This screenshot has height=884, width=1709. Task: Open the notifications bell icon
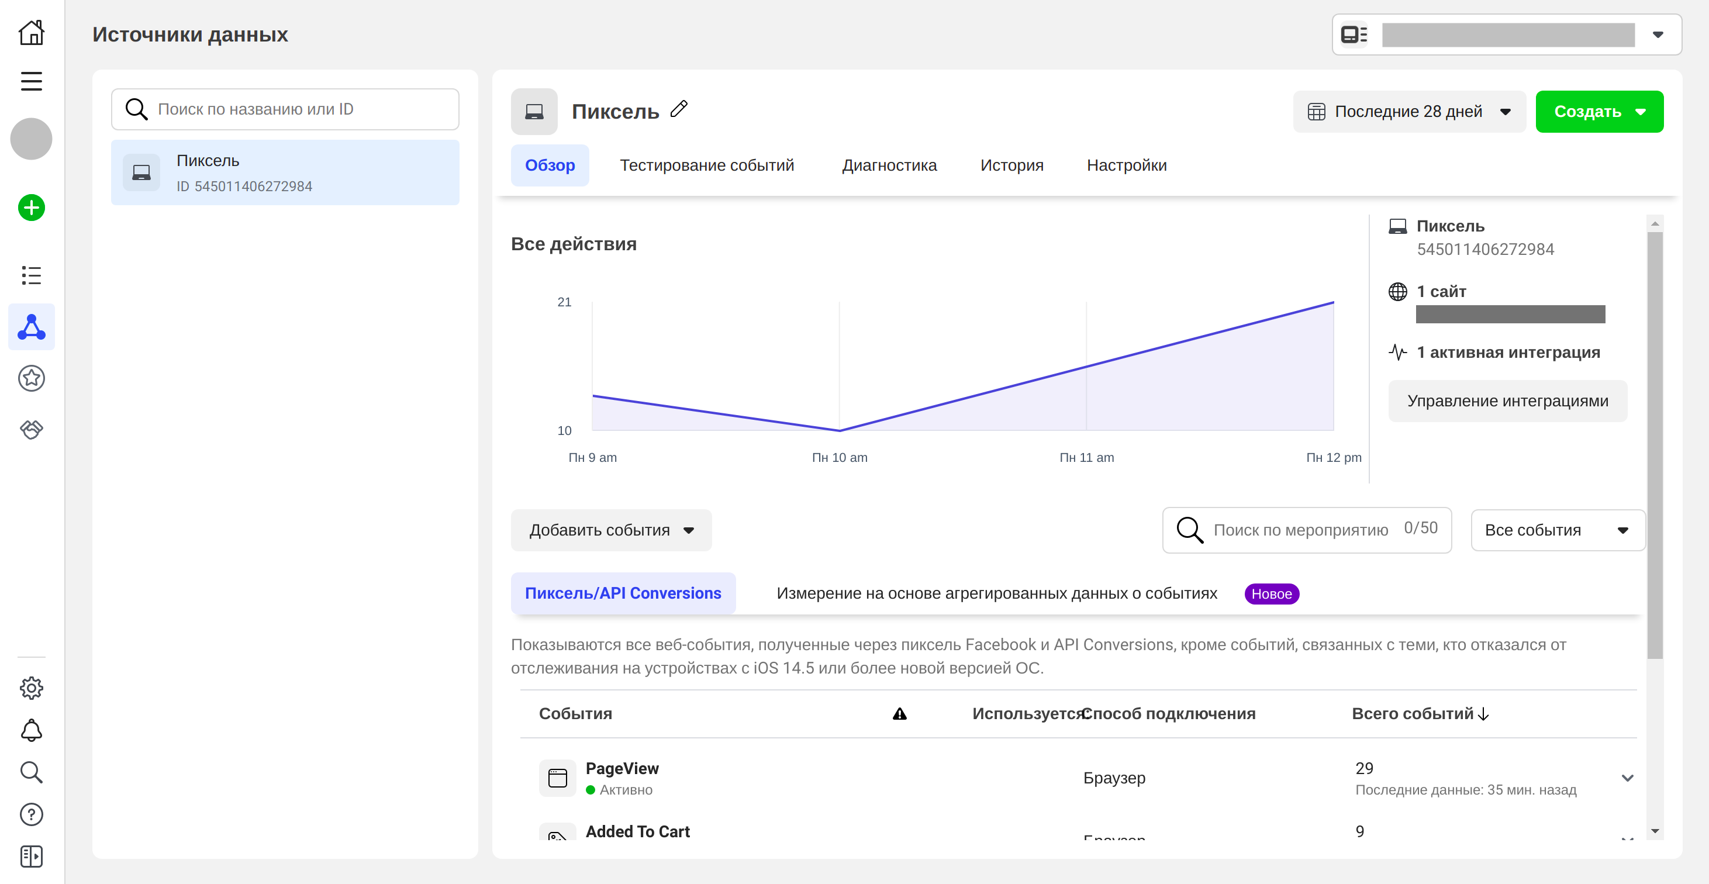tap(31, 730)
